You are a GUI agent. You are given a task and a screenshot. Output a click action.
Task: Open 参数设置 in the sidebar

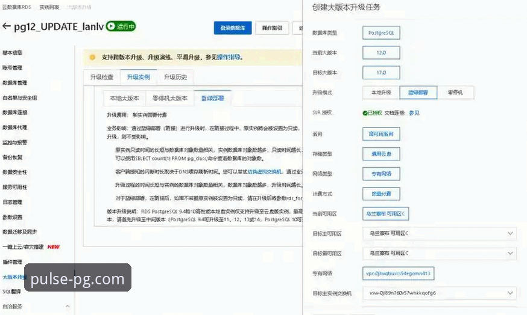pos(12,217)
